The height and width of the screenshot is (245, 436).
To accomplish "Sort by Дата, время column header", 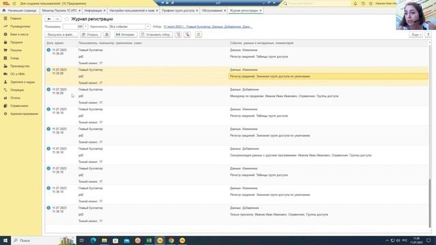I will click(61, 43).
